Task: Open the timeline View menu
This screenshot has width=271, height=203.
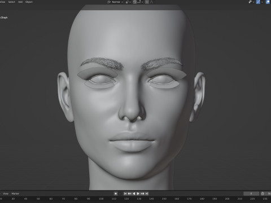Action: point(6,193)
